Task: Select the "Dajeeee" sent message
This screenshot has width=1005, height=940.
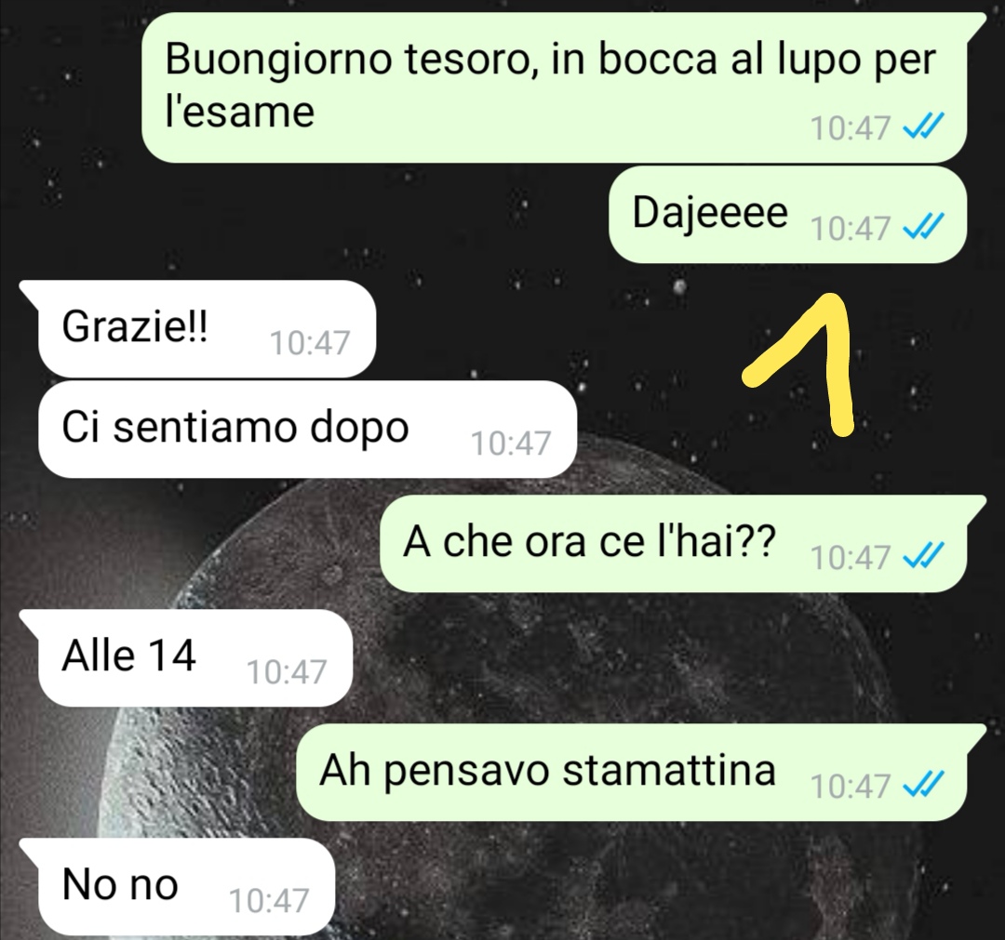Action: tap(787, 215)
